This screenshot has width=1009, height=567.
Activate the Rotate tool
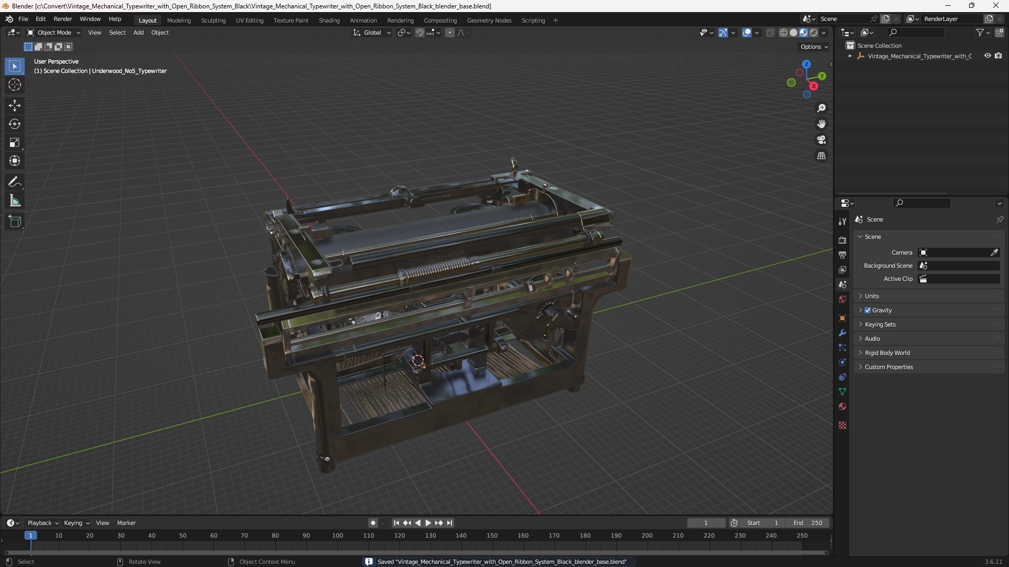tap(15, 124)
